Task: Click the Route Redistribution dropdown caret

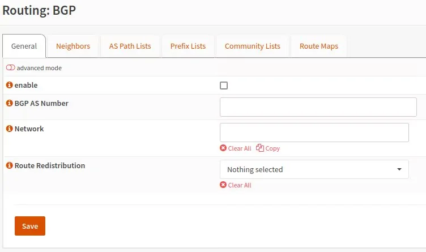Action: point(399,169)
